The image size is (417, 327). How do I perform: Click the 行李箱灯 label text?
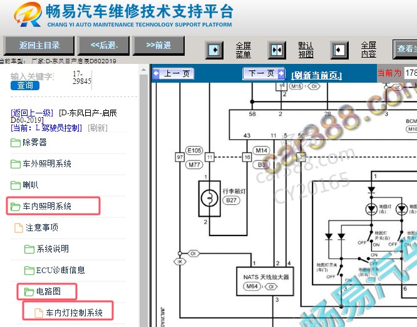coord(234,191)
